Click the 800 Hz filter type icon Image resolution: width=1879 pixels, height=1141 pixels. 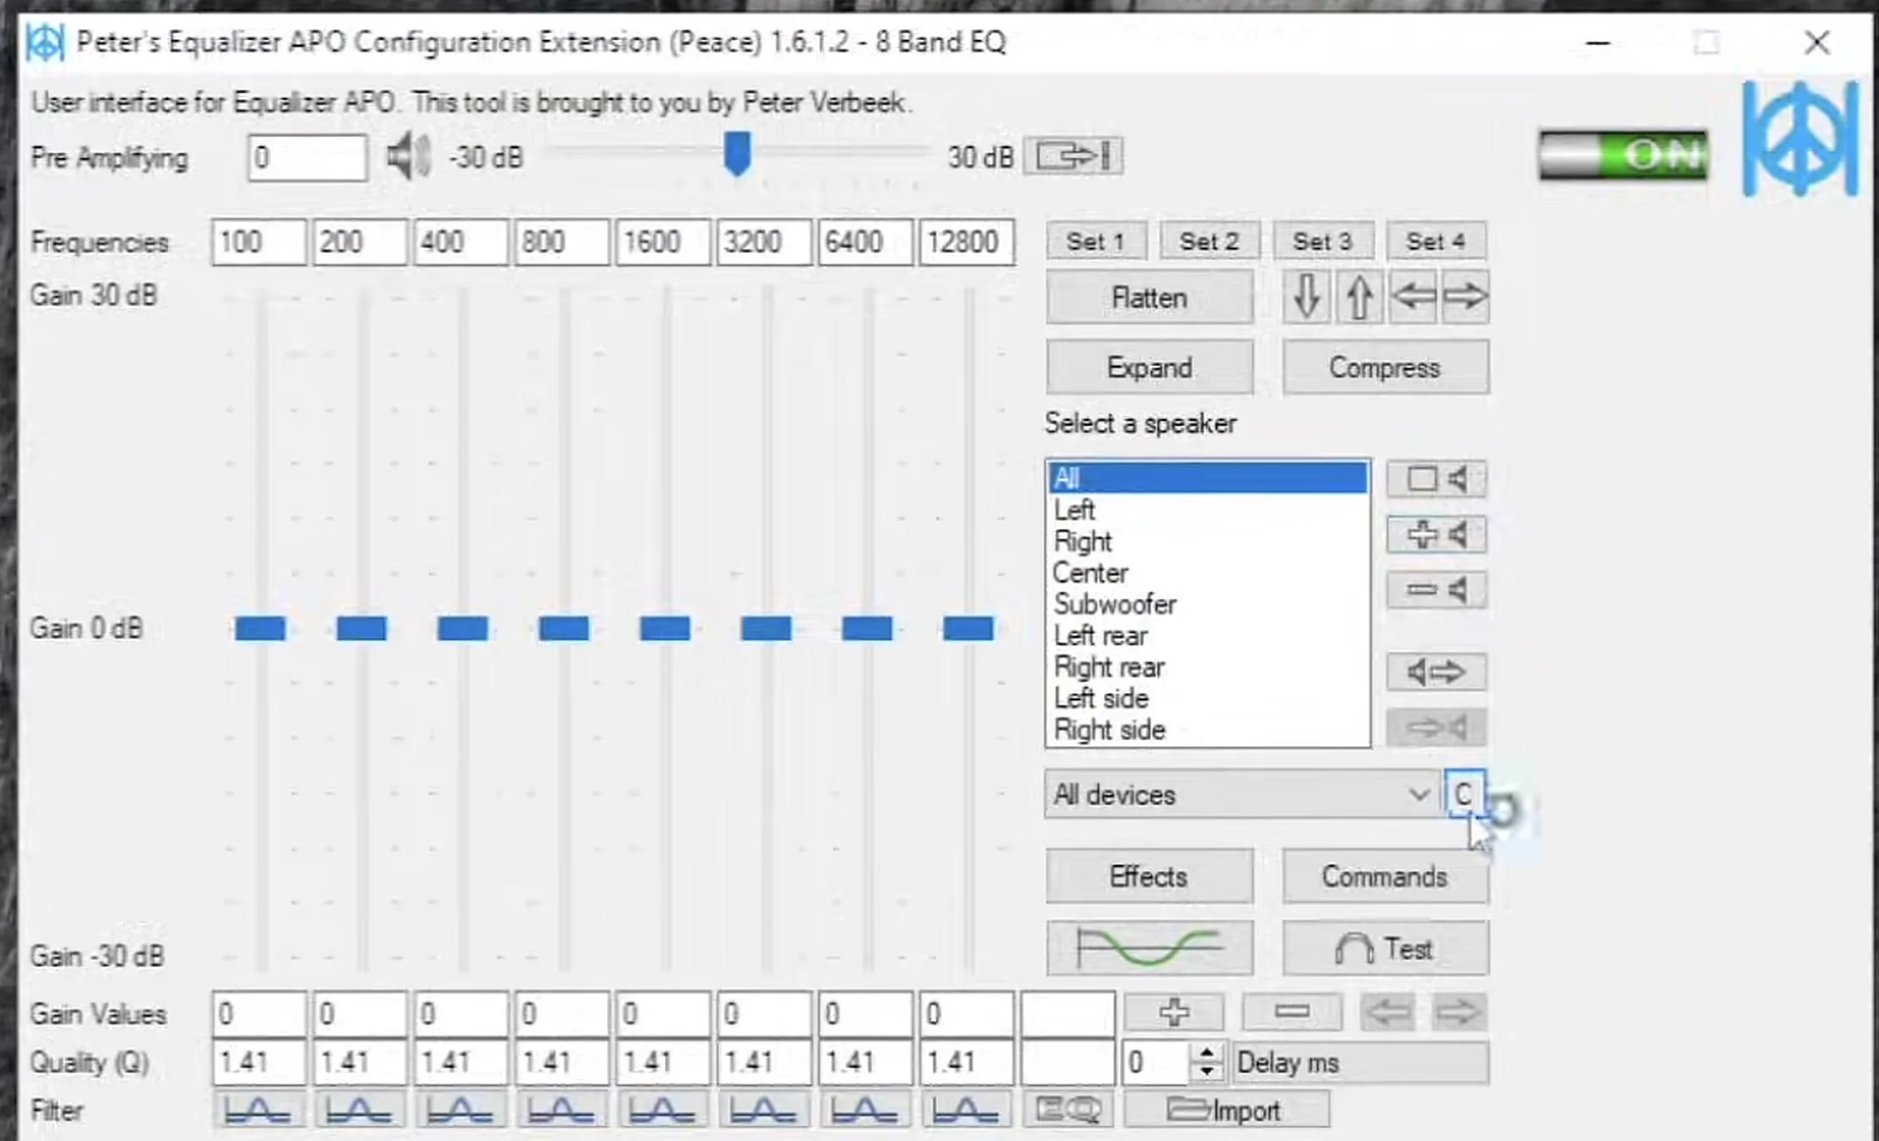562,1110
